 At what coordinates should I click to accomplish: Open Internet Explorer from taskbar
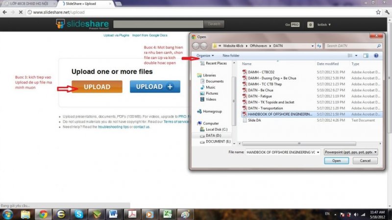(61, 215)
